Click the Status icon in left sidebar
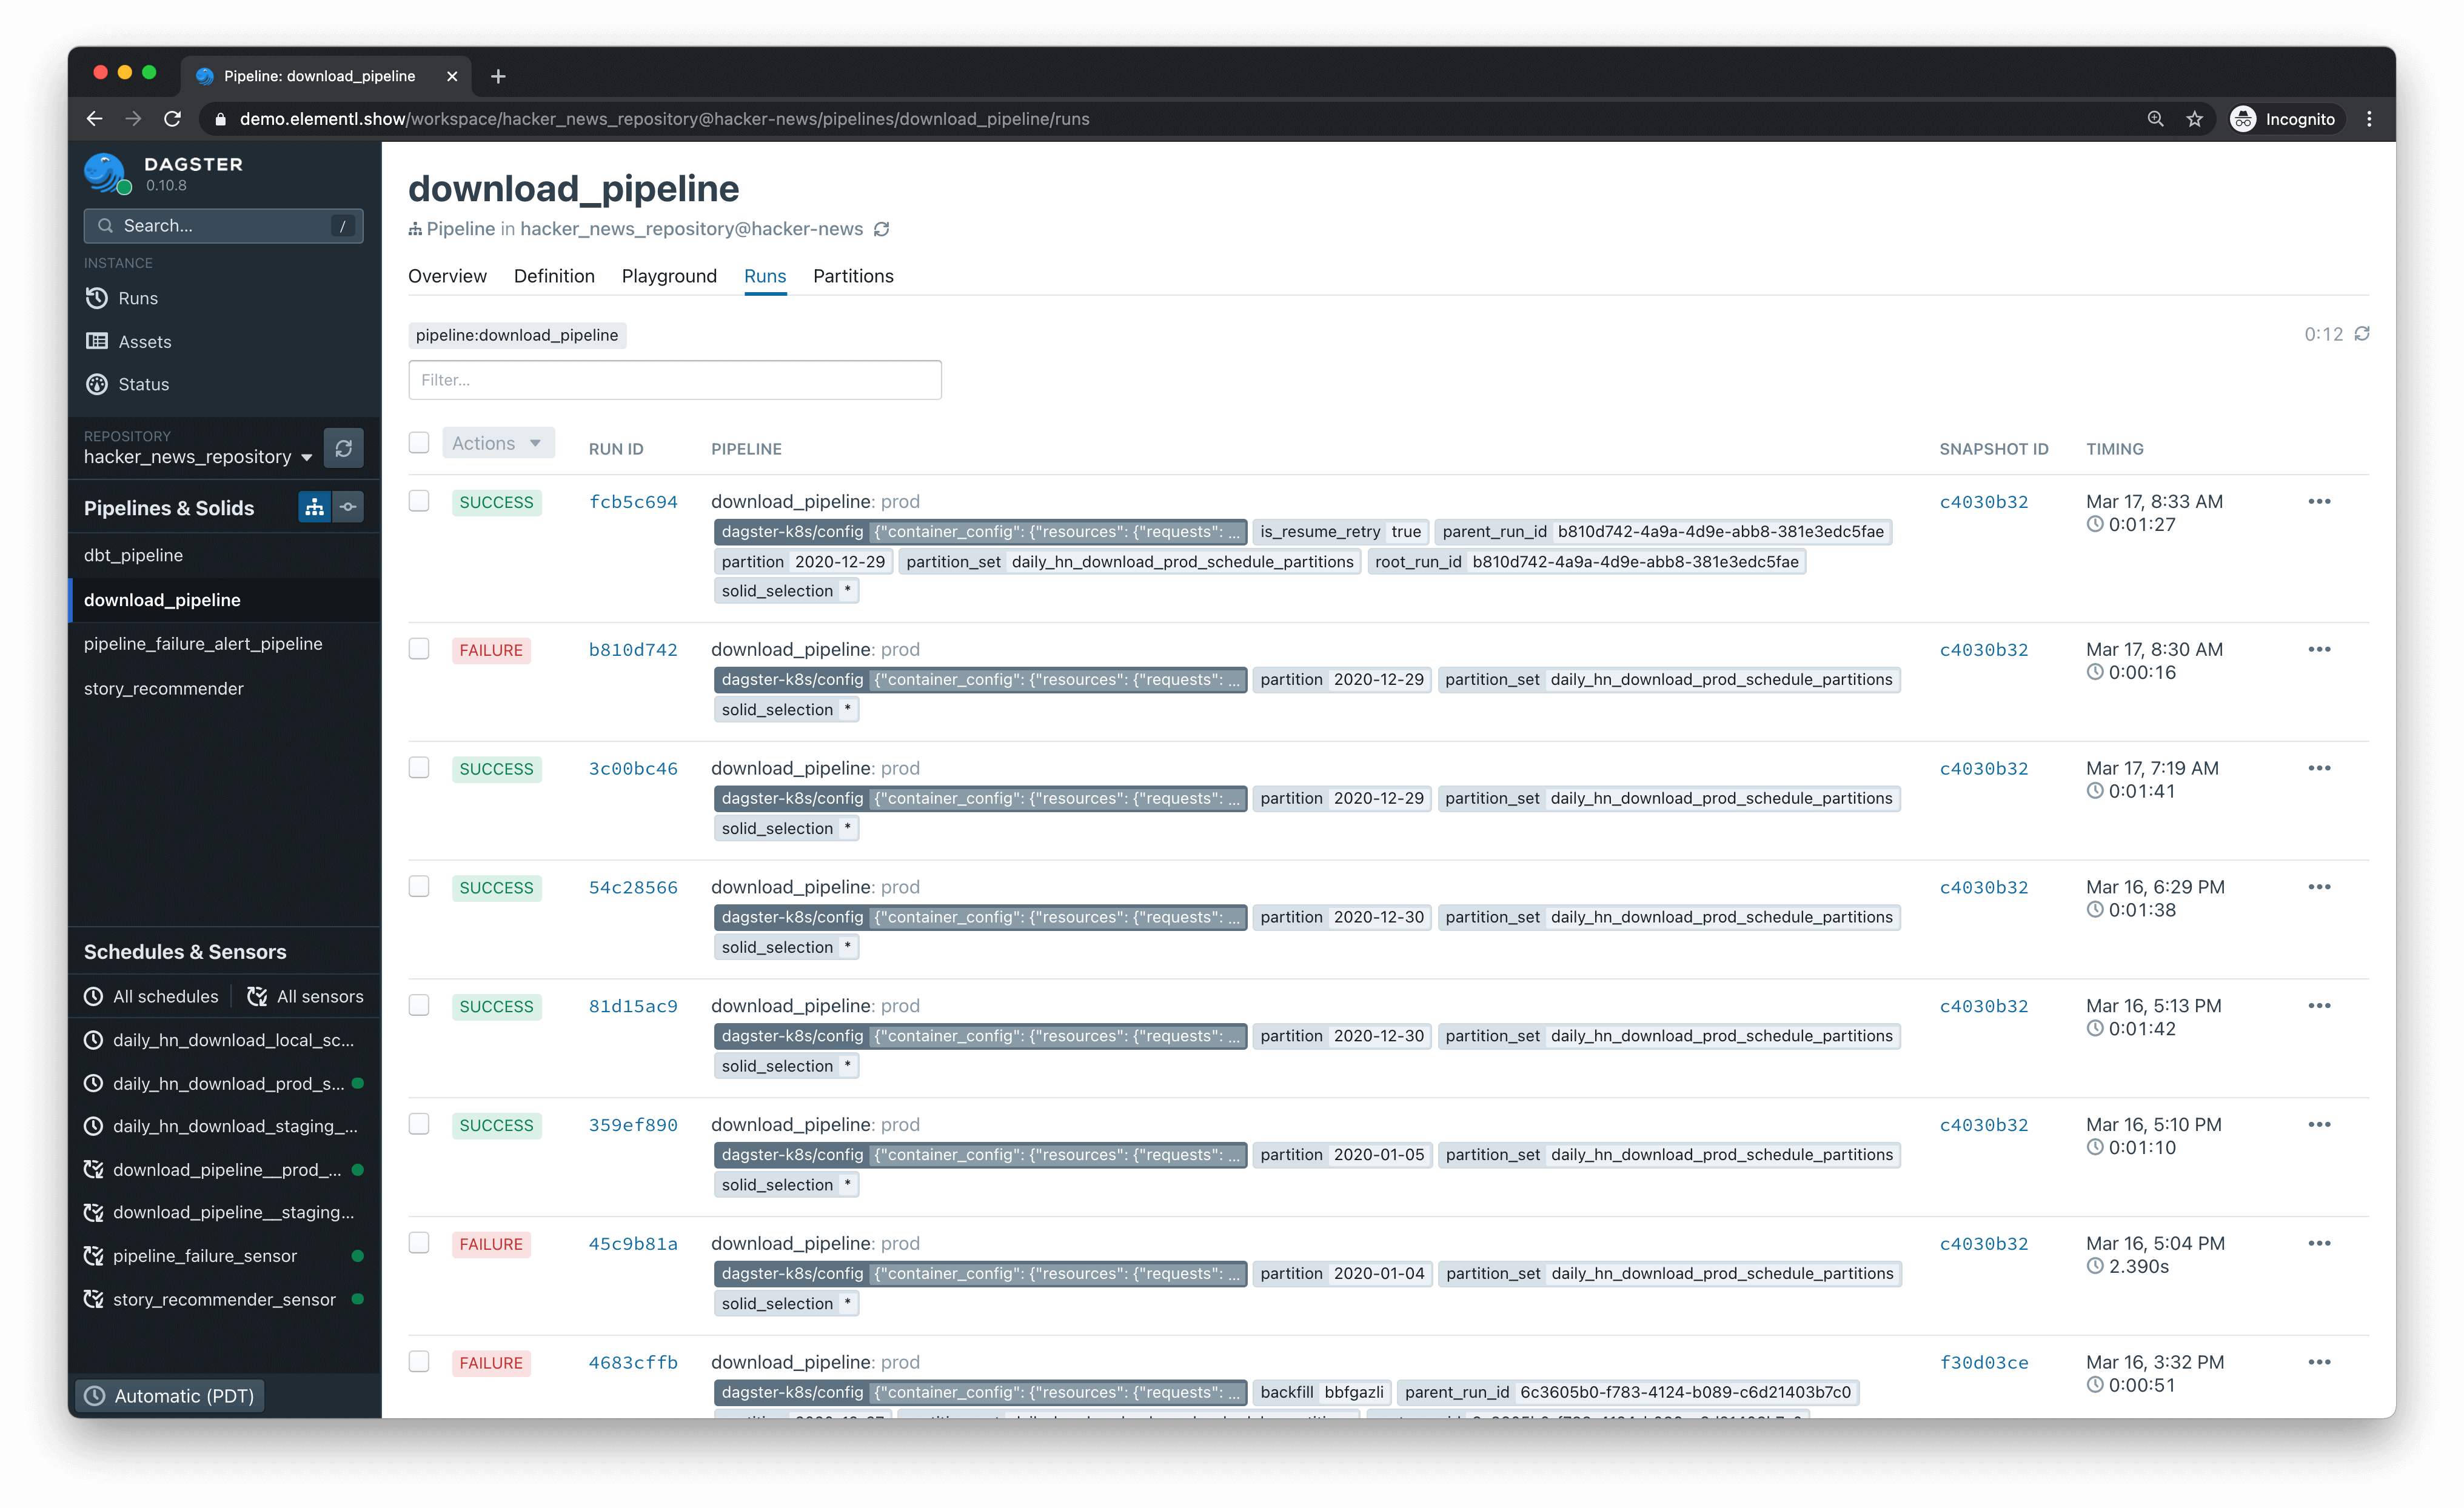This screenshot has height=1508, width=2464. [x=99, y=384]
